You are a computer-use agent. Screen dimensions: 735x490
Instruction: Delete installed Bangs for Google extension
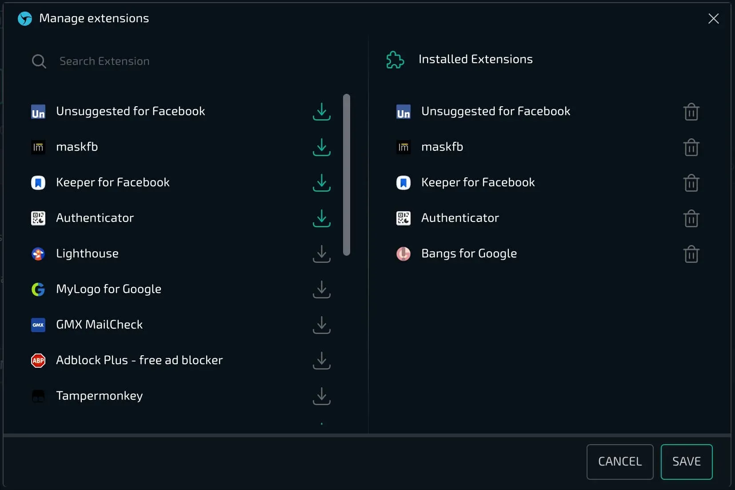(x=691, y=254)
